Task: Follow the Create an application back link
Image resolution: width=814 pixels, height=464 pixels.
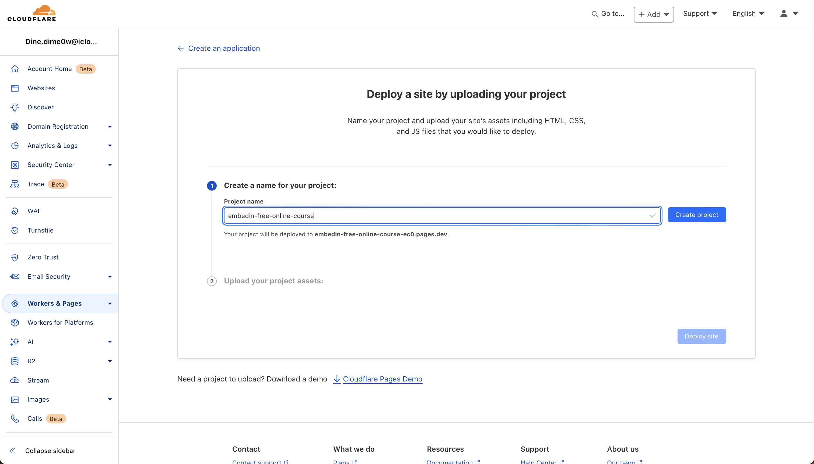Action: pos(224,48)
